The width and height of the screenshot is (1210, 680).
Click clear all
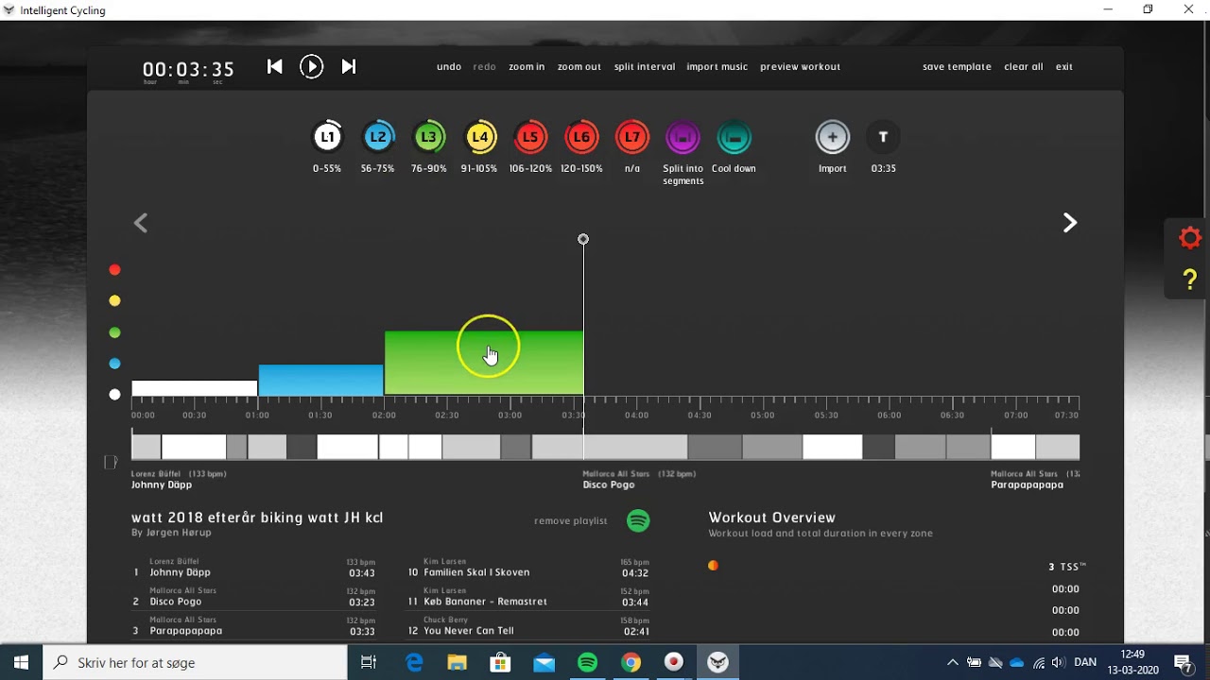click(x=1024, y=67)
